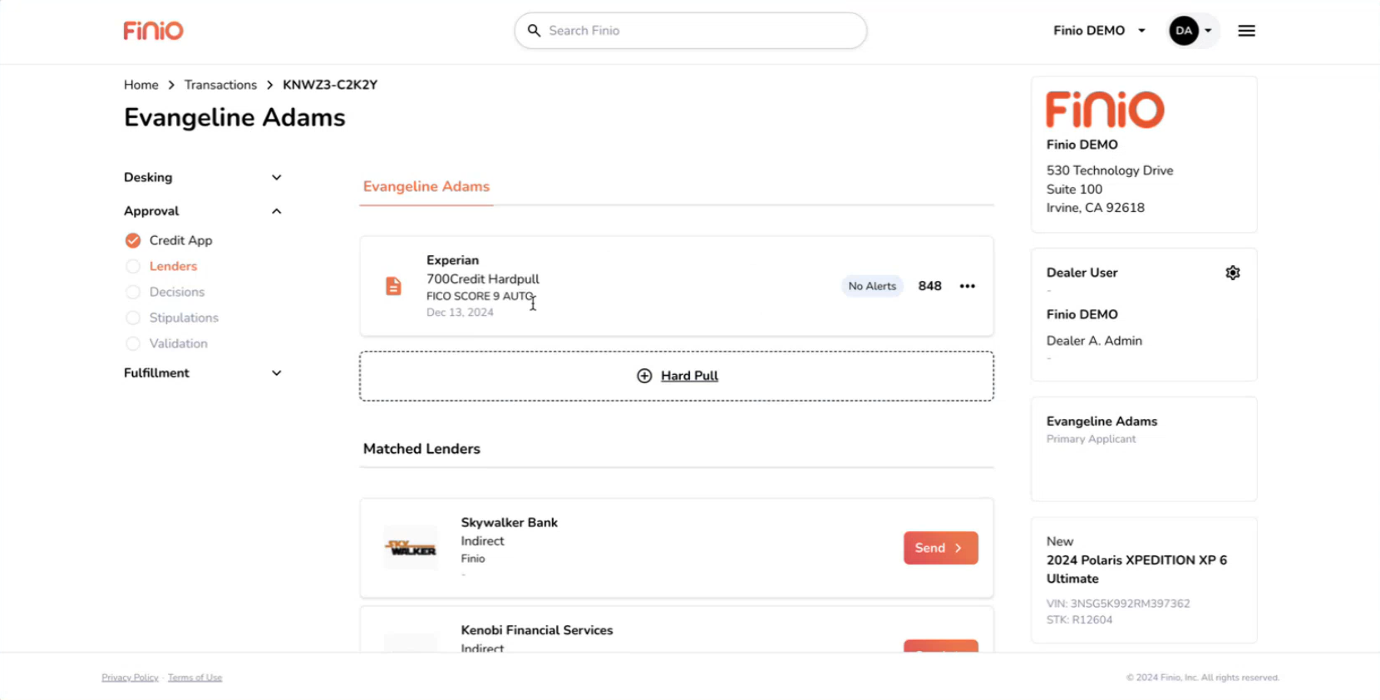Screen dimensions: 1380x700
Task: Click the 2024 Polaris XPEDITION vehicle title
Action: 1136,569
